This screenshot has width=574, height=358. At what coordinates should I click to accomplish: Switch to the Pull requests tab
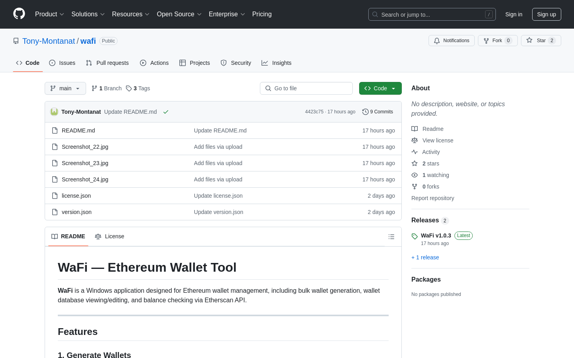tap(107, 63)
